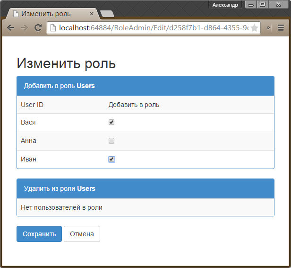
Task: Click the browser forward arrow
Action: click(x=24, y=28)
